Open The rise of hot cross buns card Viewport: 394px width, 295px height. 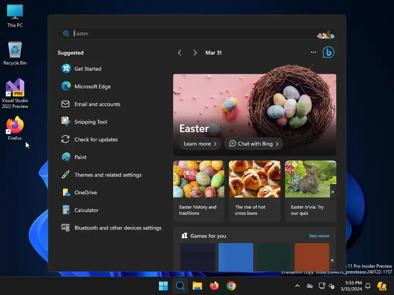coord(255,191)
